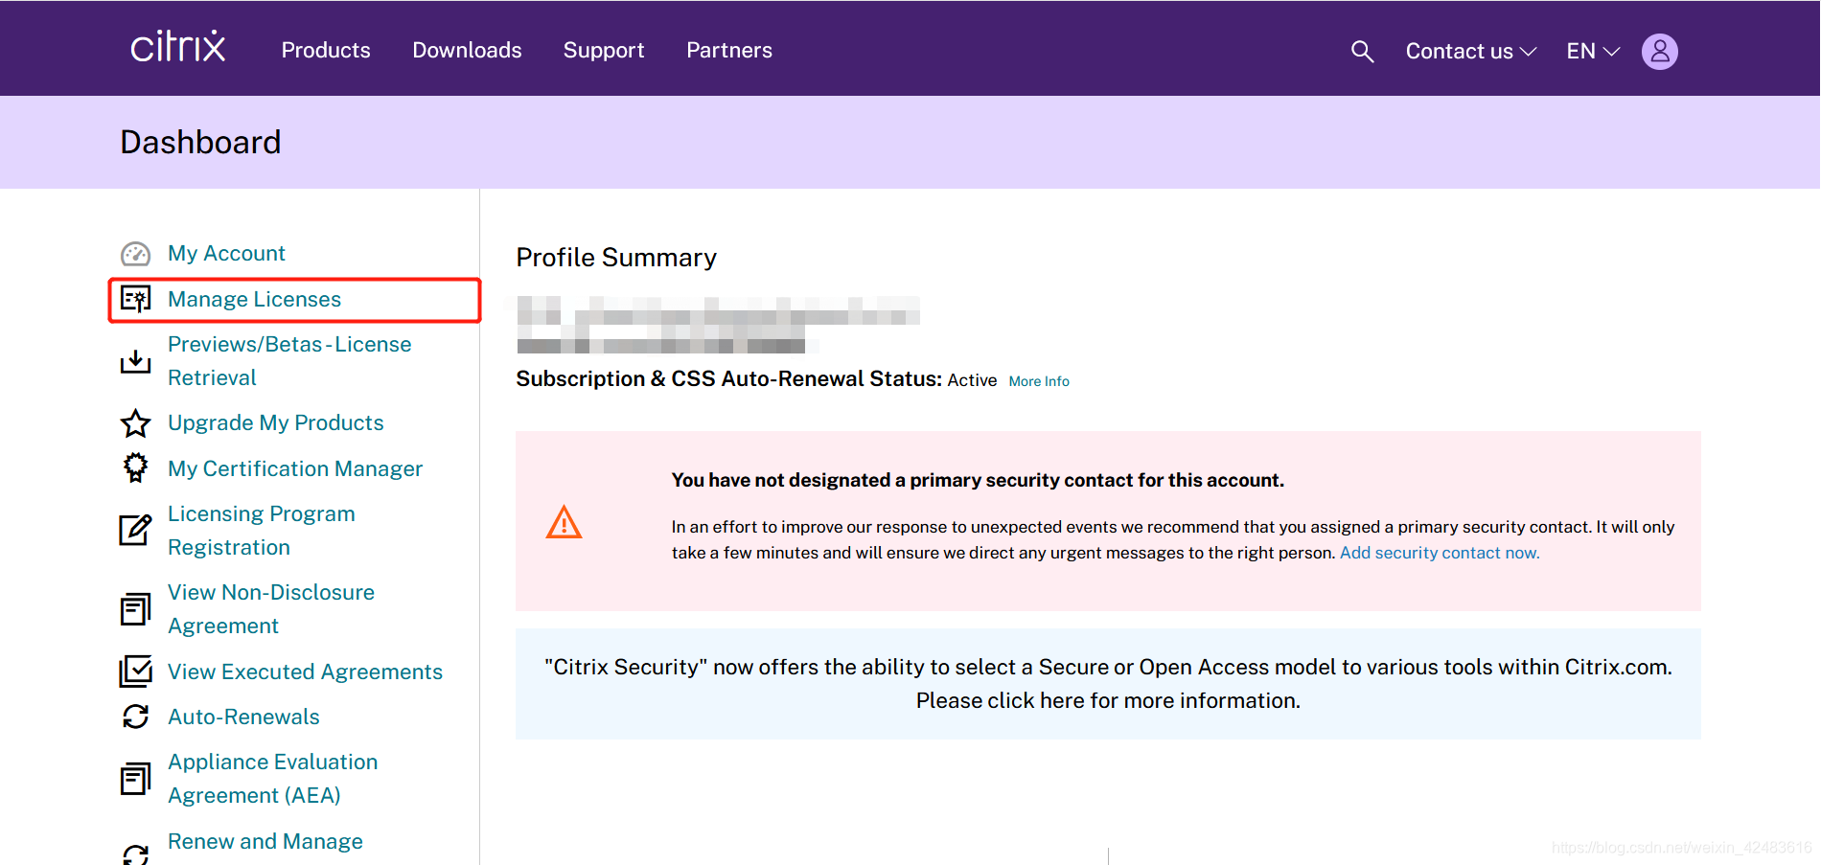Open the EN language dropdown
Viewport: 1821px width, 865px height.
point(1592,52)
